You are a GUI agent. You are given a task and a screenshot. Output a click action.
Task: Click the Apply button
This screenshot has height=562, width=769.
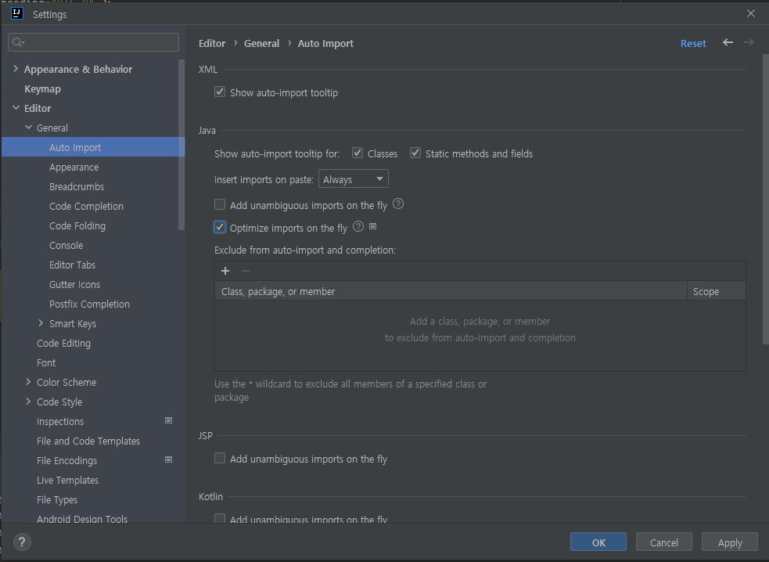point(730,542)
